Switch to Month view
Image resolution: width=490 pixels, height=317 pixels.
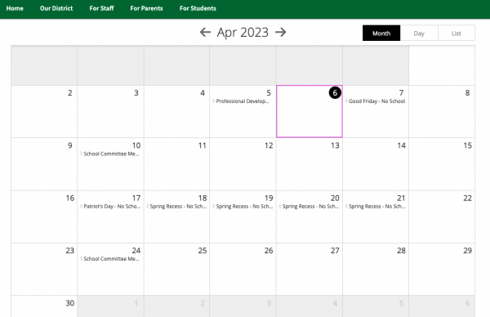click(x=381, y=33)
